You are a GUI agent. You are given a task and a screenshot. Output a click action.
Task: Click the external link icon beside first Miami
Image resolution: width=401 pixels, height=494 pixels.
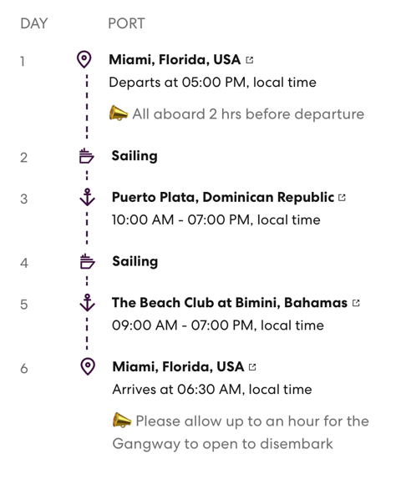pos(250,60)
